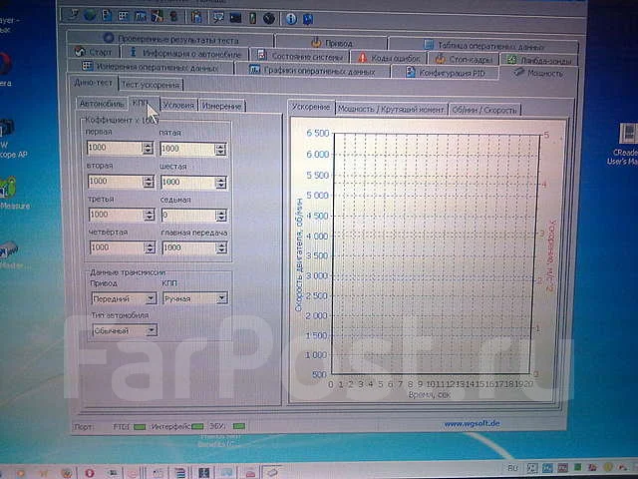The width and height of the screenshot is (638, 479).
Task: Open the Лямбда-зонды tab
Action: 539,60
